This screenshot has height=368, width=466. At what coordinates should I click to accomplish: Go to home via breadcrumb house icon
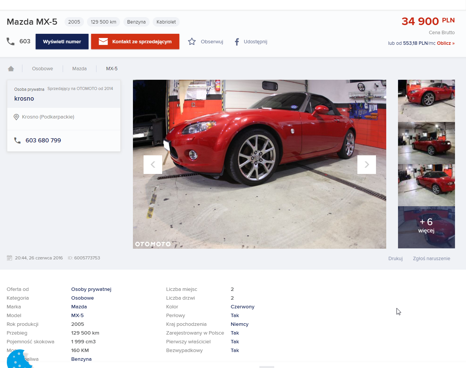11,69
